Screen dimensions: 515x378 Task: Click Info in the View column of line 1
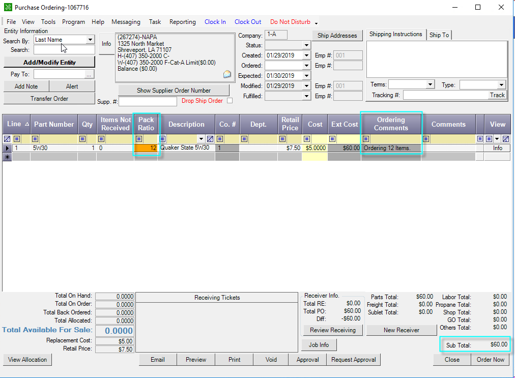click(497, 148)
